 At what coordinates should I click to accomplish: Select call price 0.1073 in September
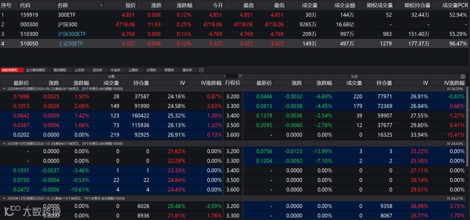(x=21, y=106)
